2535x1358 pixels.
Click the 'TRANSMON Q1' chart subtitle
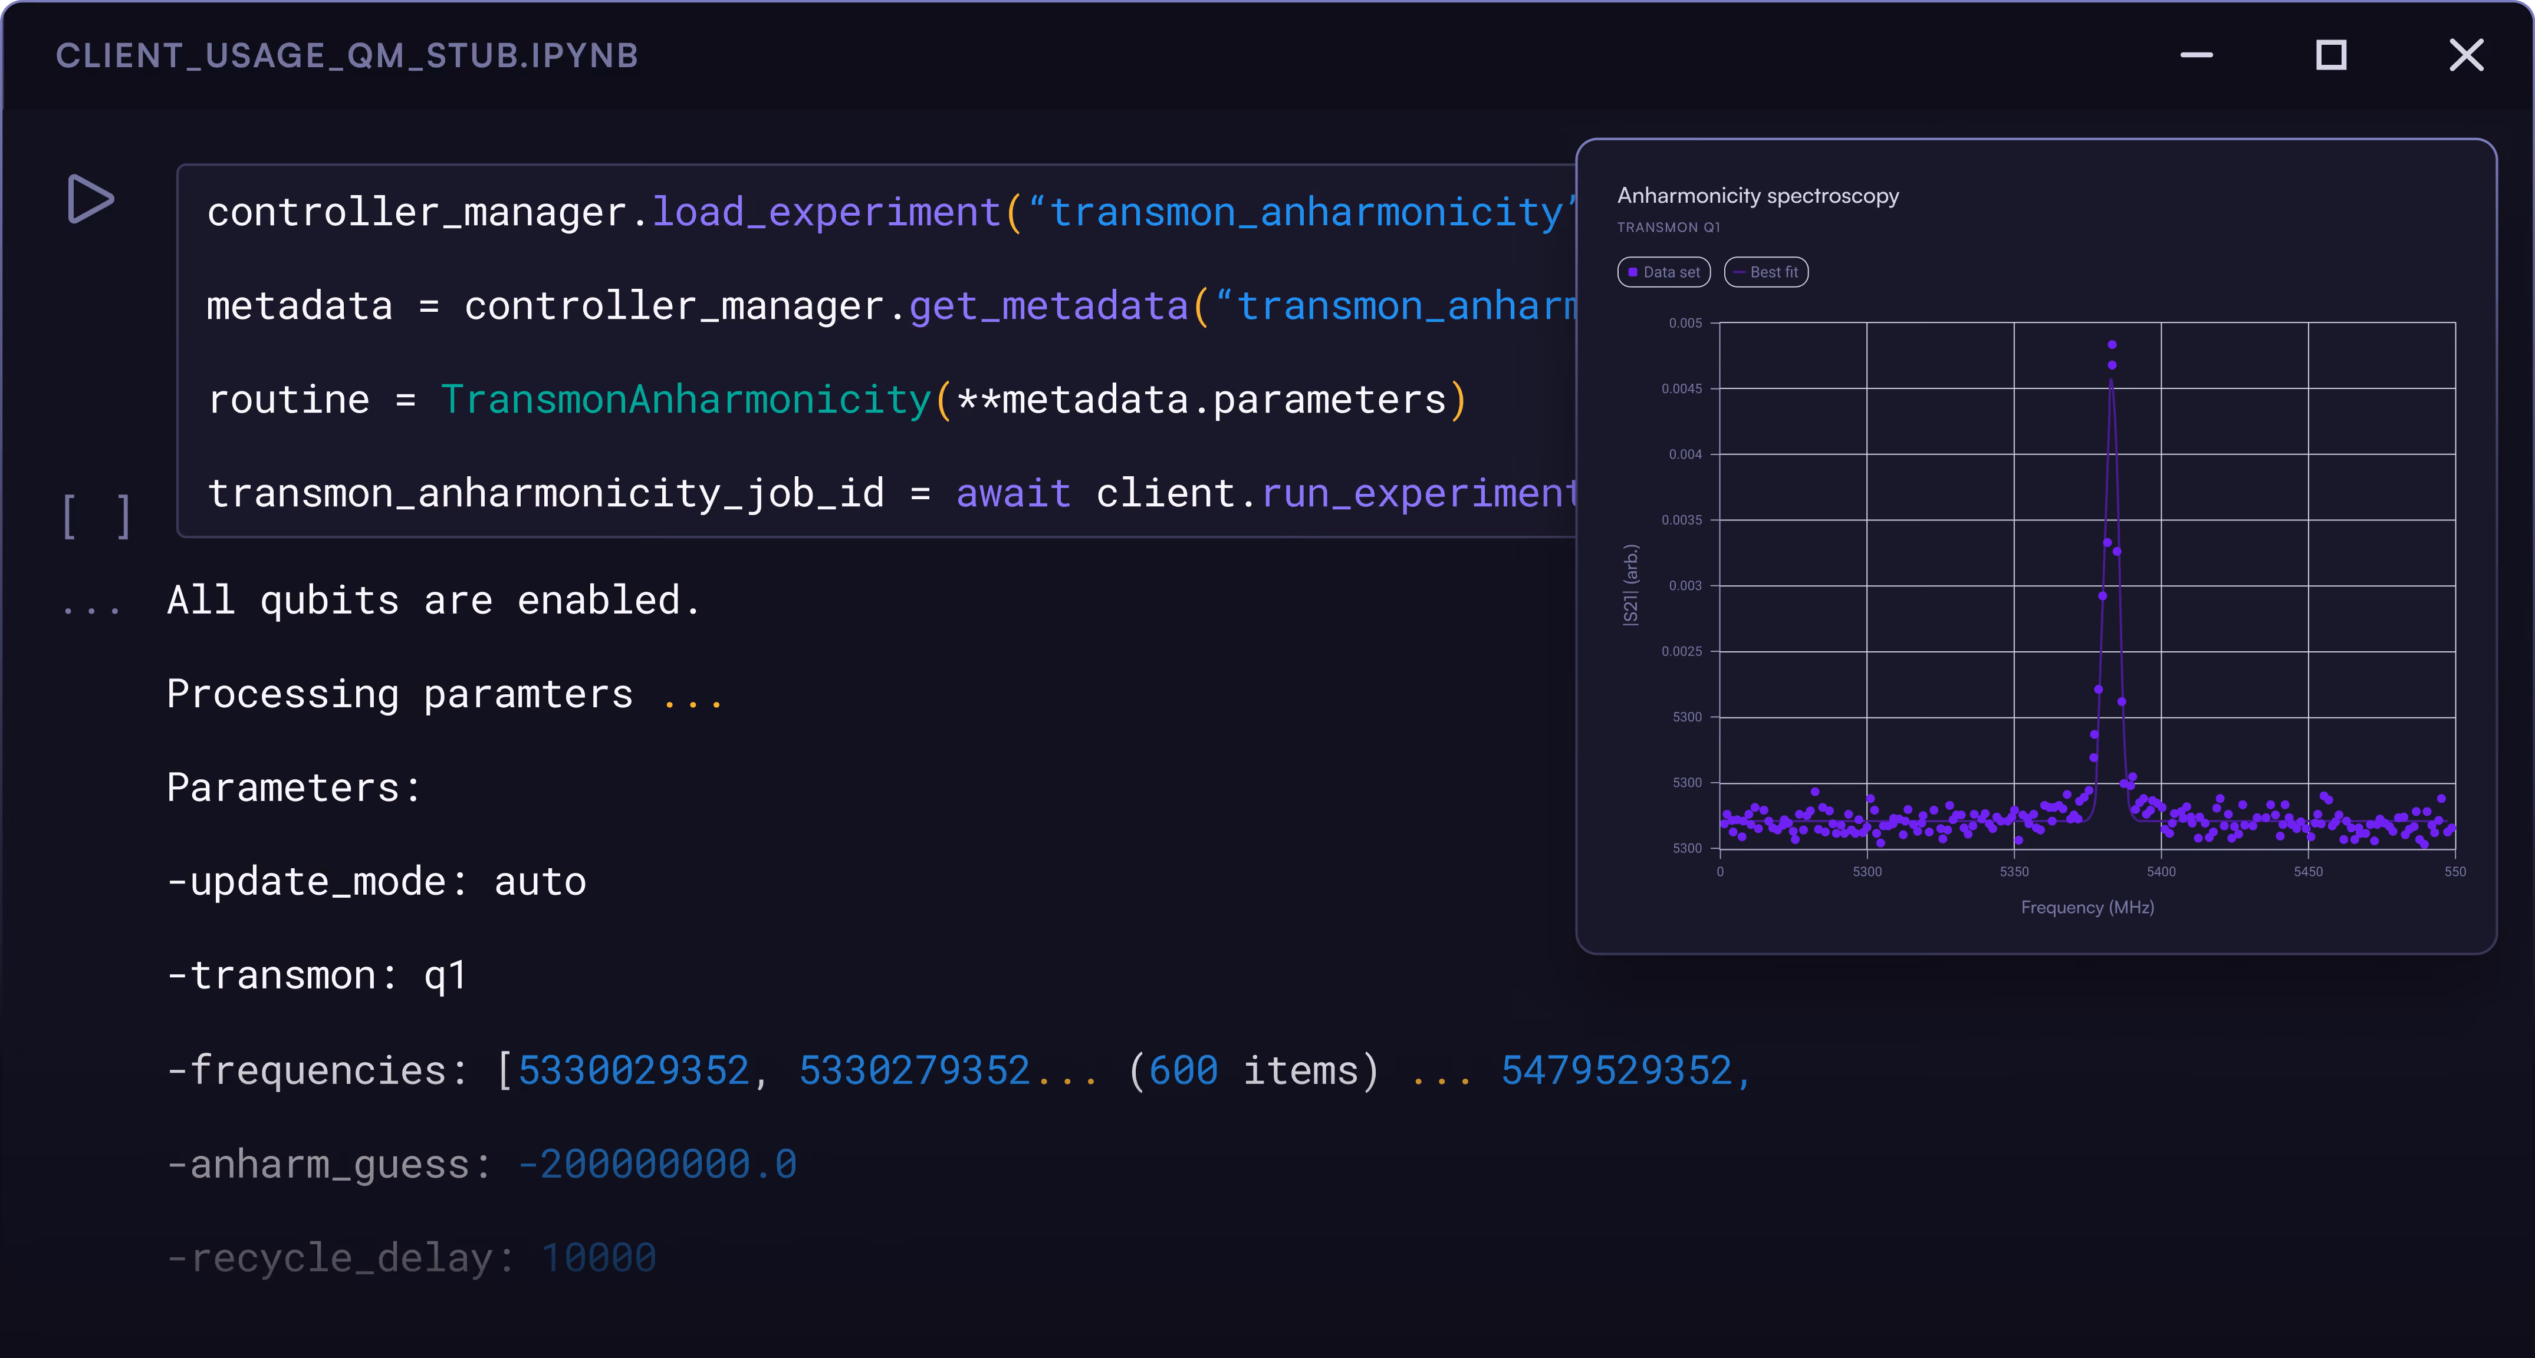(1668, 227)
